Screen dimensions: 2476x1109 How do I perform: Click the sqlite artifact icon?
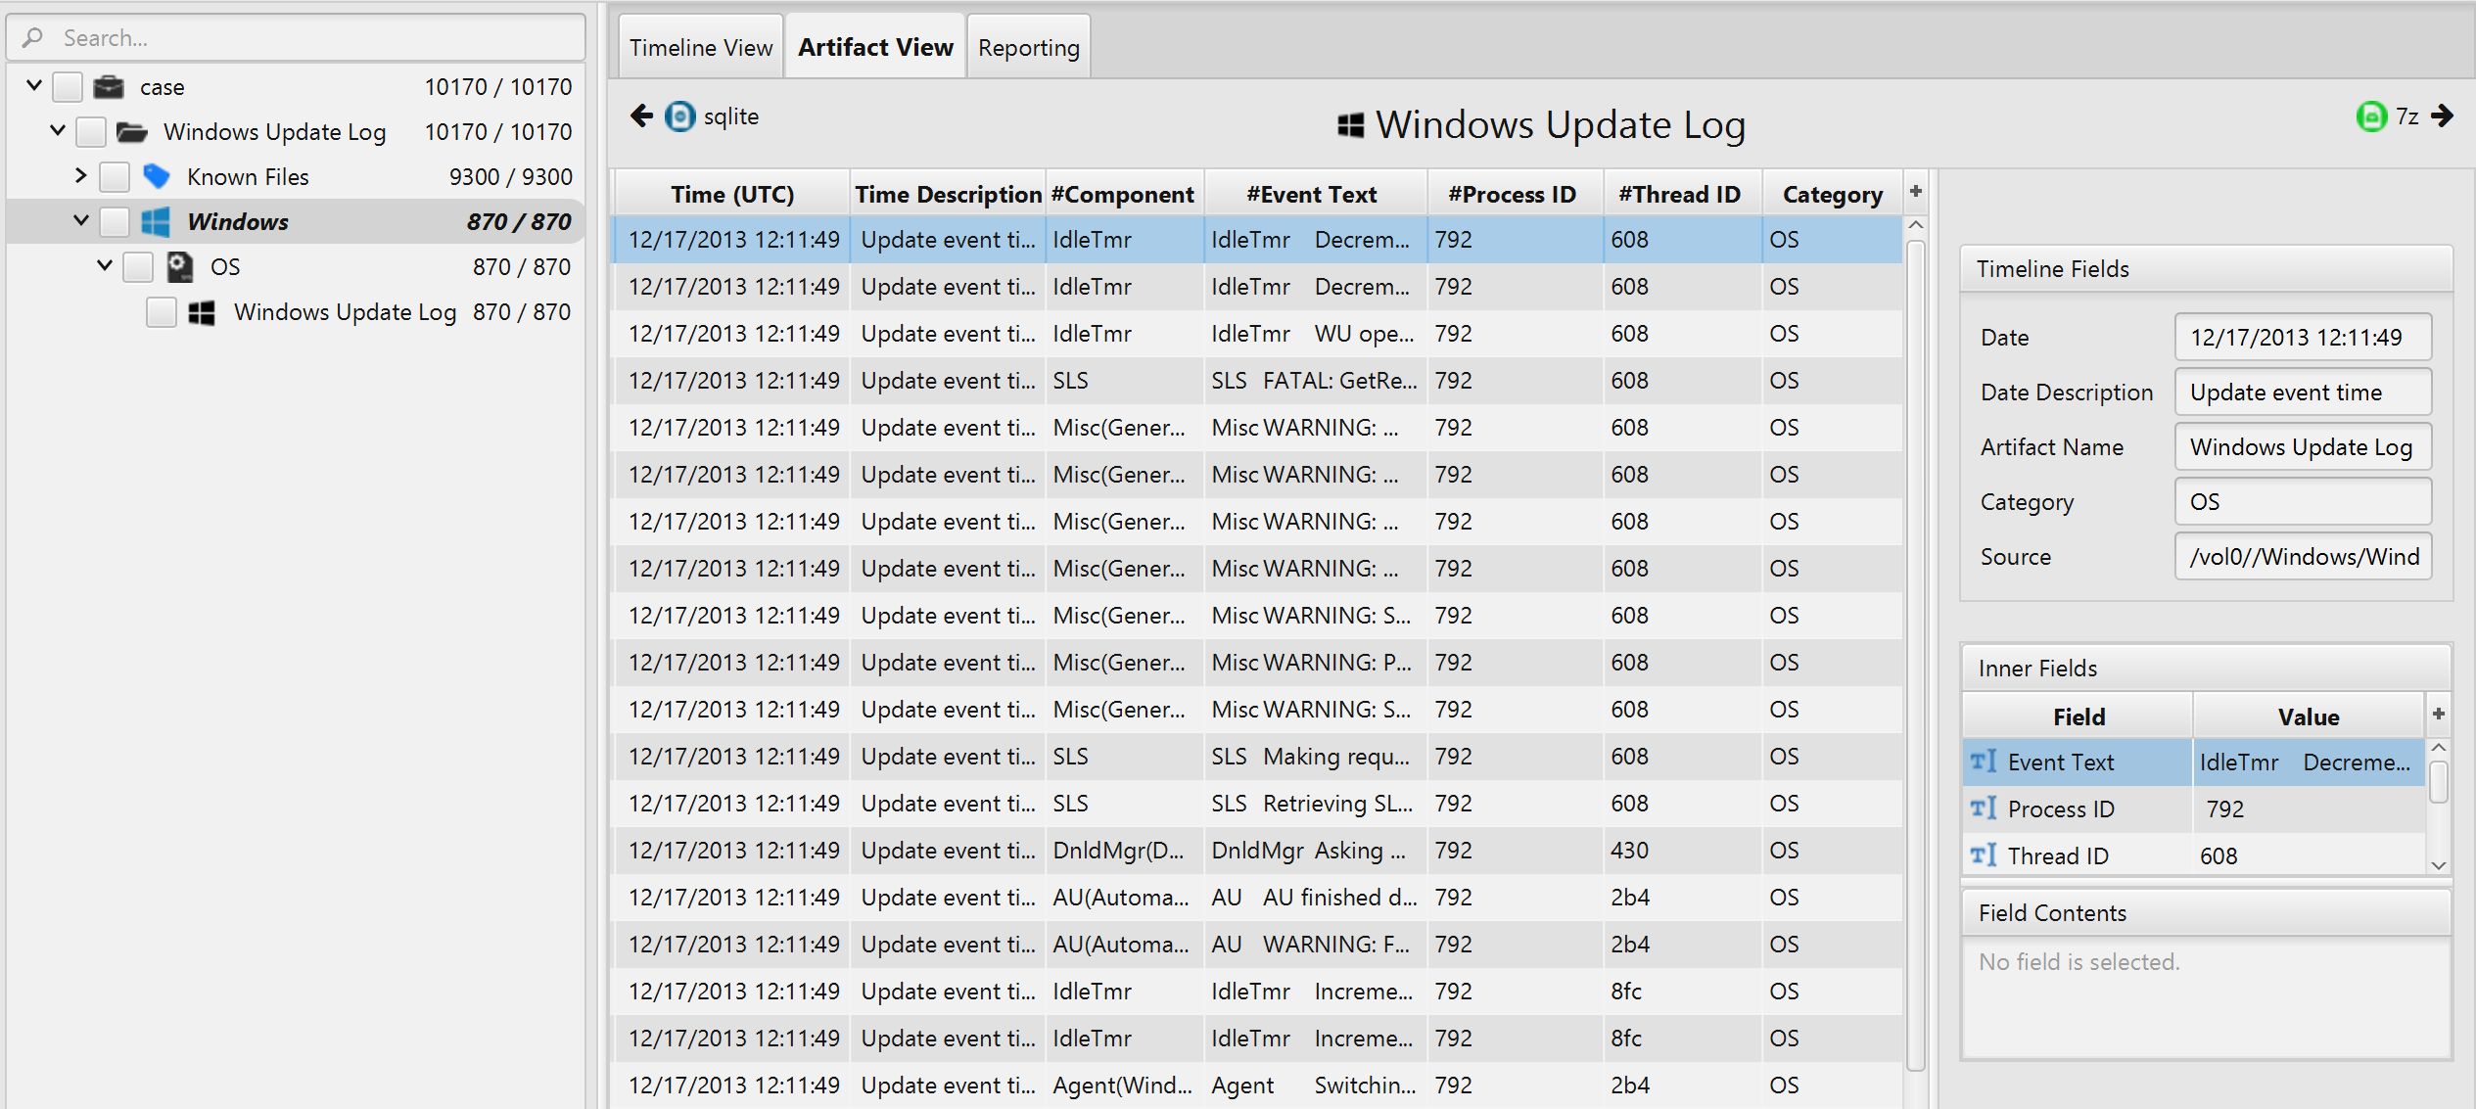pyautogui.click(x=680, y=116)
